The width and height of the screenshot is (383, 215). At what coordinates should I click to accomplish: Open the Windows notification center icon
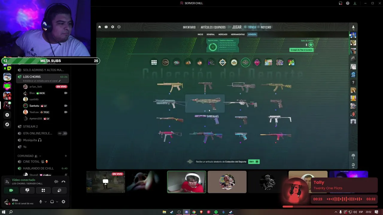[x=376, y=212]
